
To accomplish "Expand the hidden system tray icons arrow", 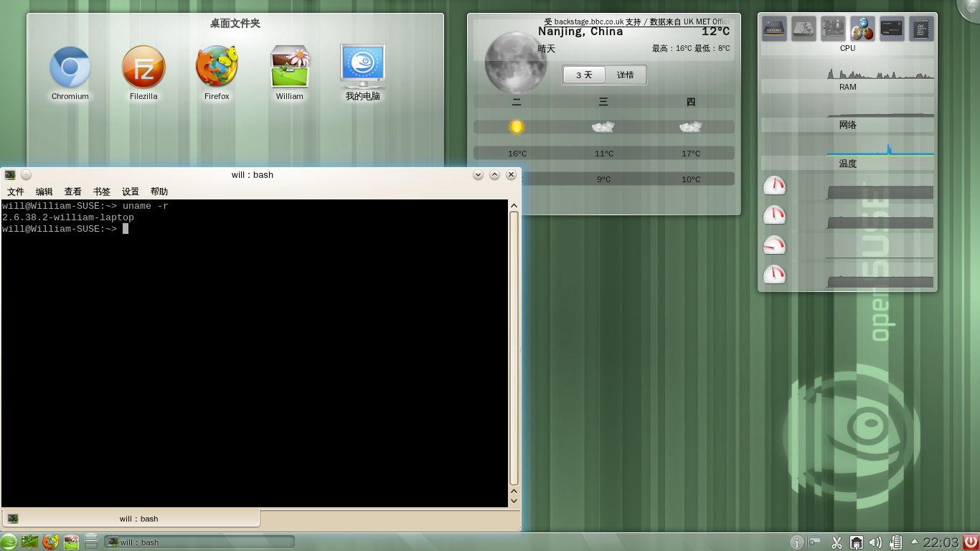I will 914,542.
